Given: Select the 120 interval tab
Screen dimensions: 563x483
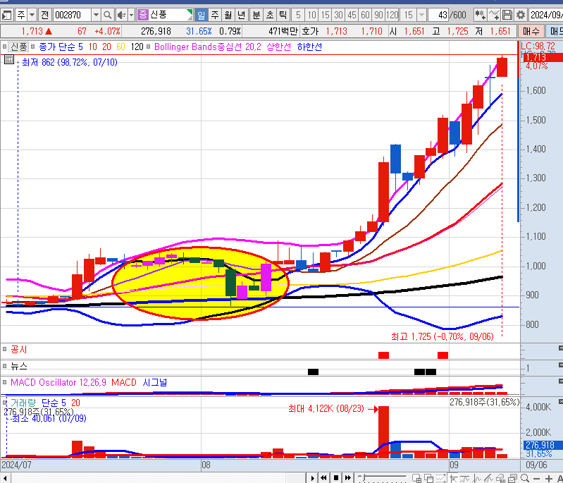Looking at the screenshot, I should click(x=392, y=15).
